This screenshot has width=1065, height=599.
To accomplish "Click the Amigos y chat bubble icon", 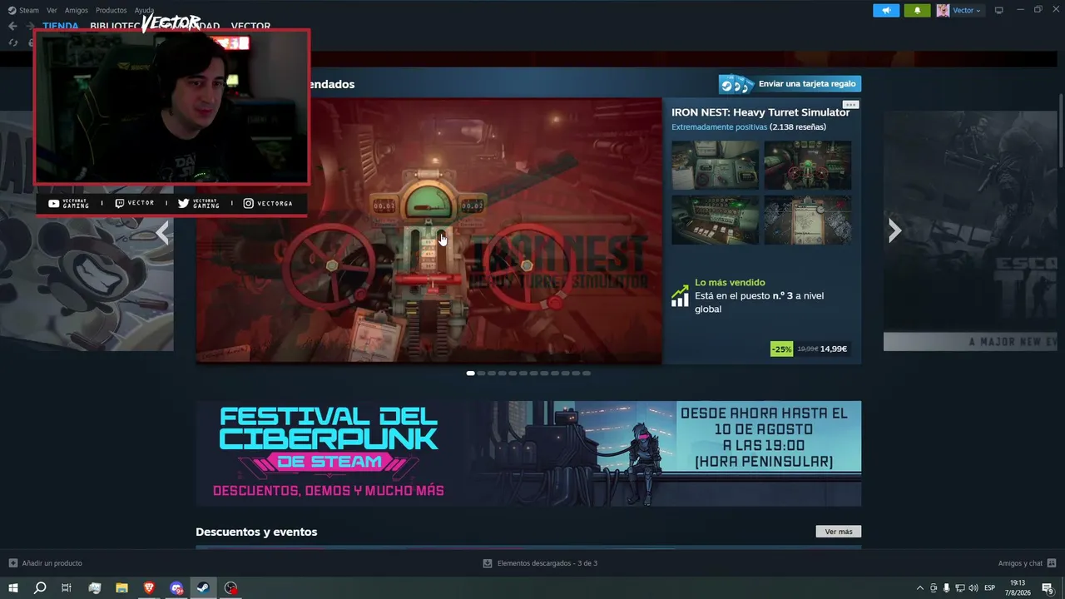I will click(x=1051, y=563).
